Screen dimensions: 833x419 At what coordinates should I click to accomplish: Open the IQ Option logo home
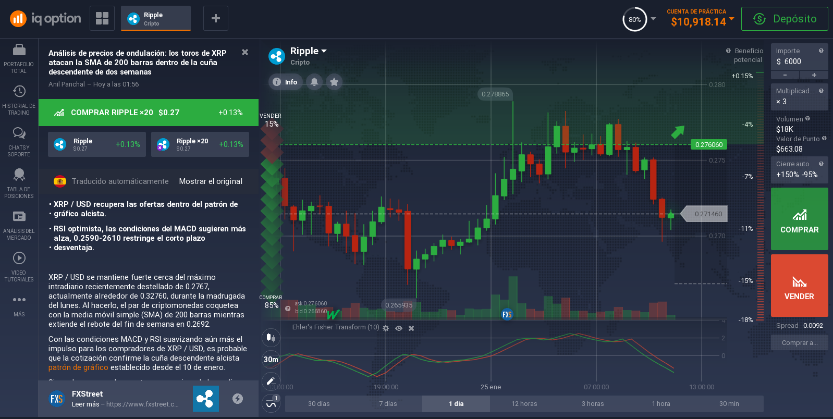pyautogui.click(x=45, y=19)
